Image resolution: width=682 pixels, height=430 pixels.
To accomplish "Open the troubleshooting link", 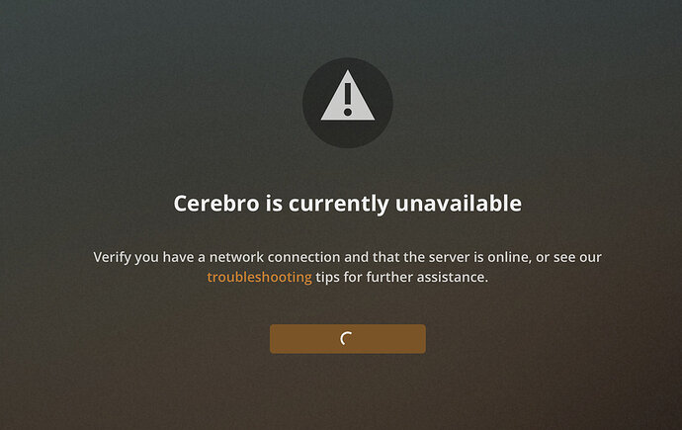I will [259, 277].
